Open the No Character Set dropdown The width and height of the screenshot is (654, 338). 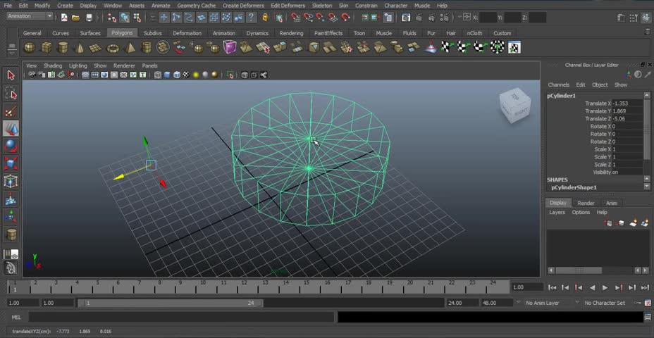click(607, 303)
